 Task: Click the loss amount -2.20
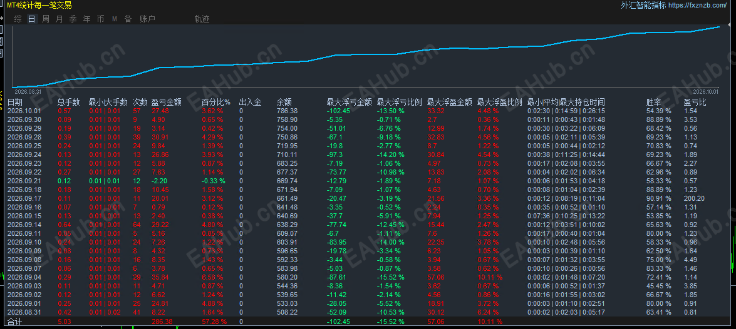[x=160, y=181]
